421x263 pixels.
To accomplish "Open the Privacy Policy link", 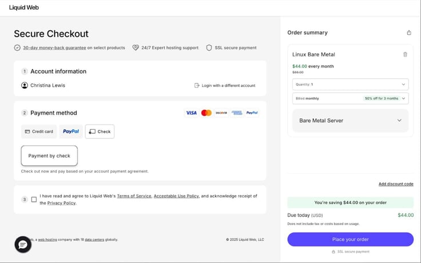I will (61, 203).
